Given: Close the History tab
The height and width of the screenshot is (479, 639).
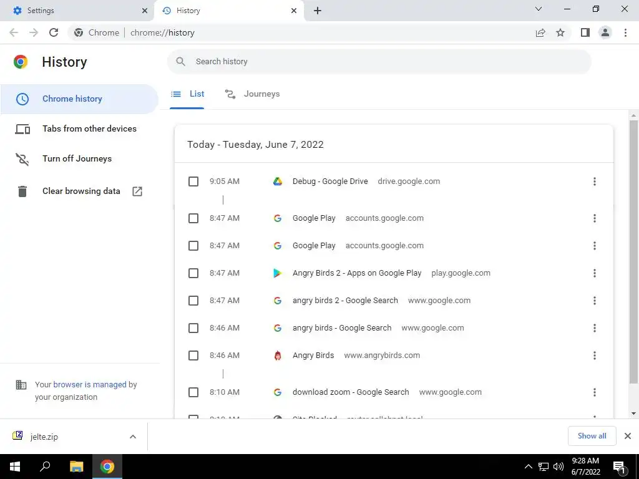Looking at the screenshot, I should [294, 11].
